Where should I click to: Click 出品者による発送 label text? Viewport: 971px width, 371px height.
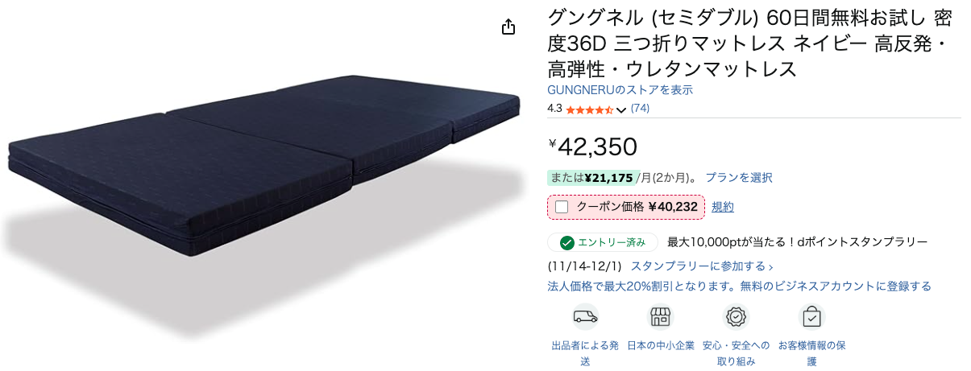tap(585, 353)
